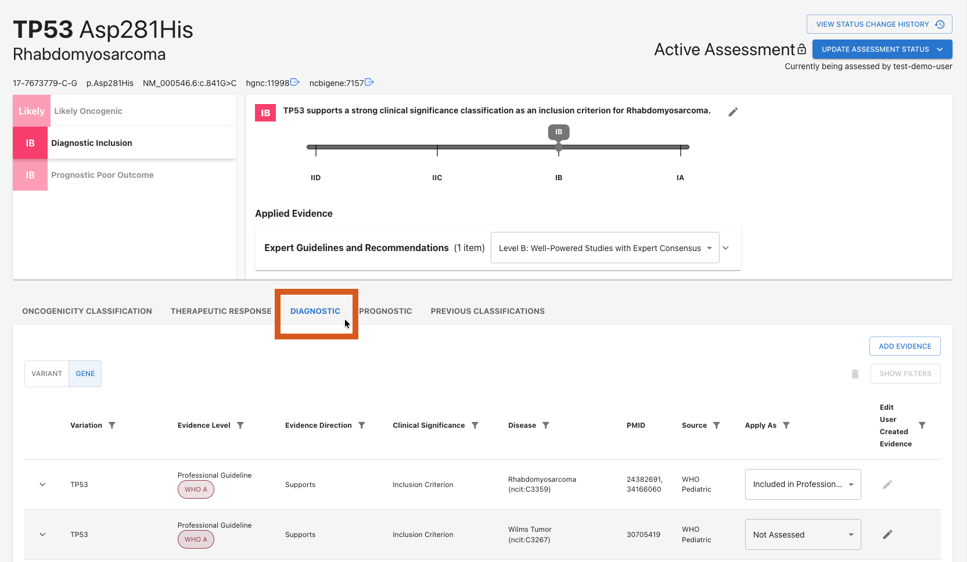This screenshot has width=967, height=562.
Task: Click WHO A badge in Wilms Tumor row
Action: 196,539
